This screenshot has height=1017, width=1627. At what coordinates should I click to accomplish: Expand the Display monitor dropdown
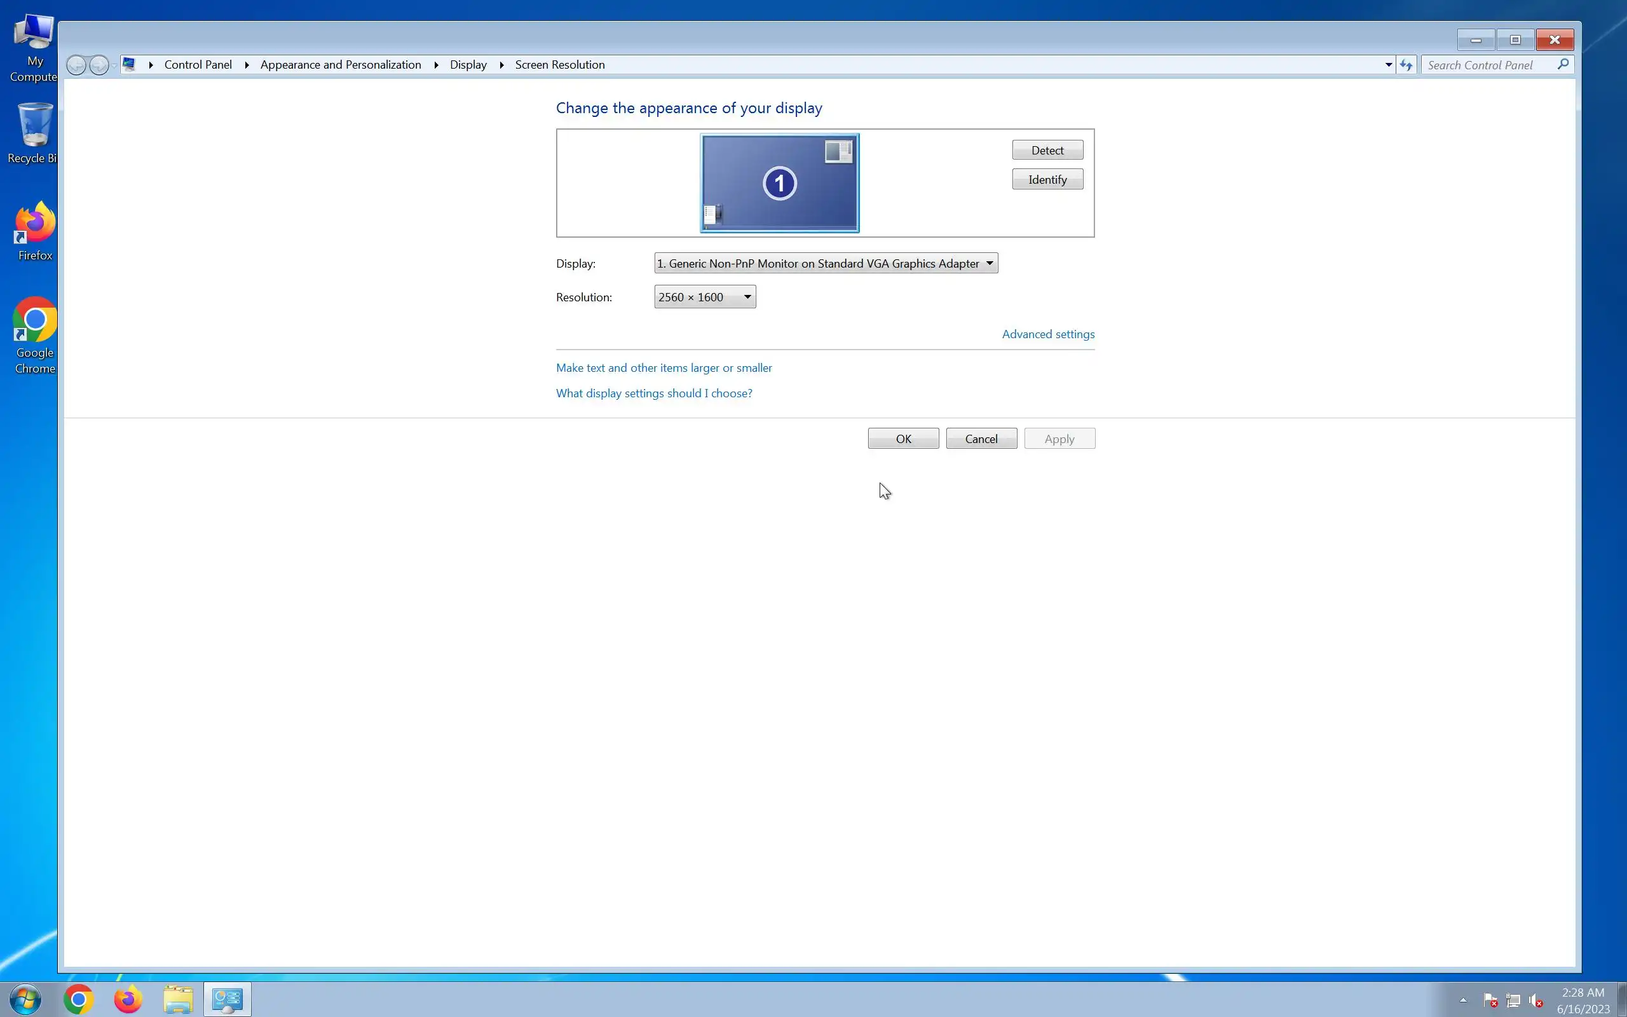pyautogui.click(x=826, y=263)
